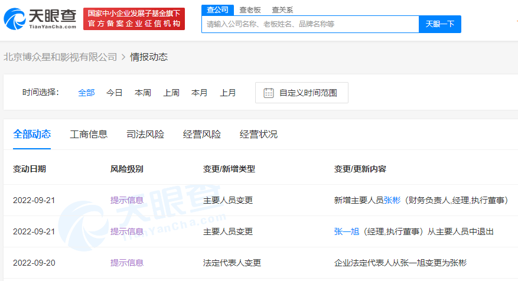Switch to the 查老板 search tab
Image resolution: width=518 pixels, height=281 pixels.
tap(250, 10)
